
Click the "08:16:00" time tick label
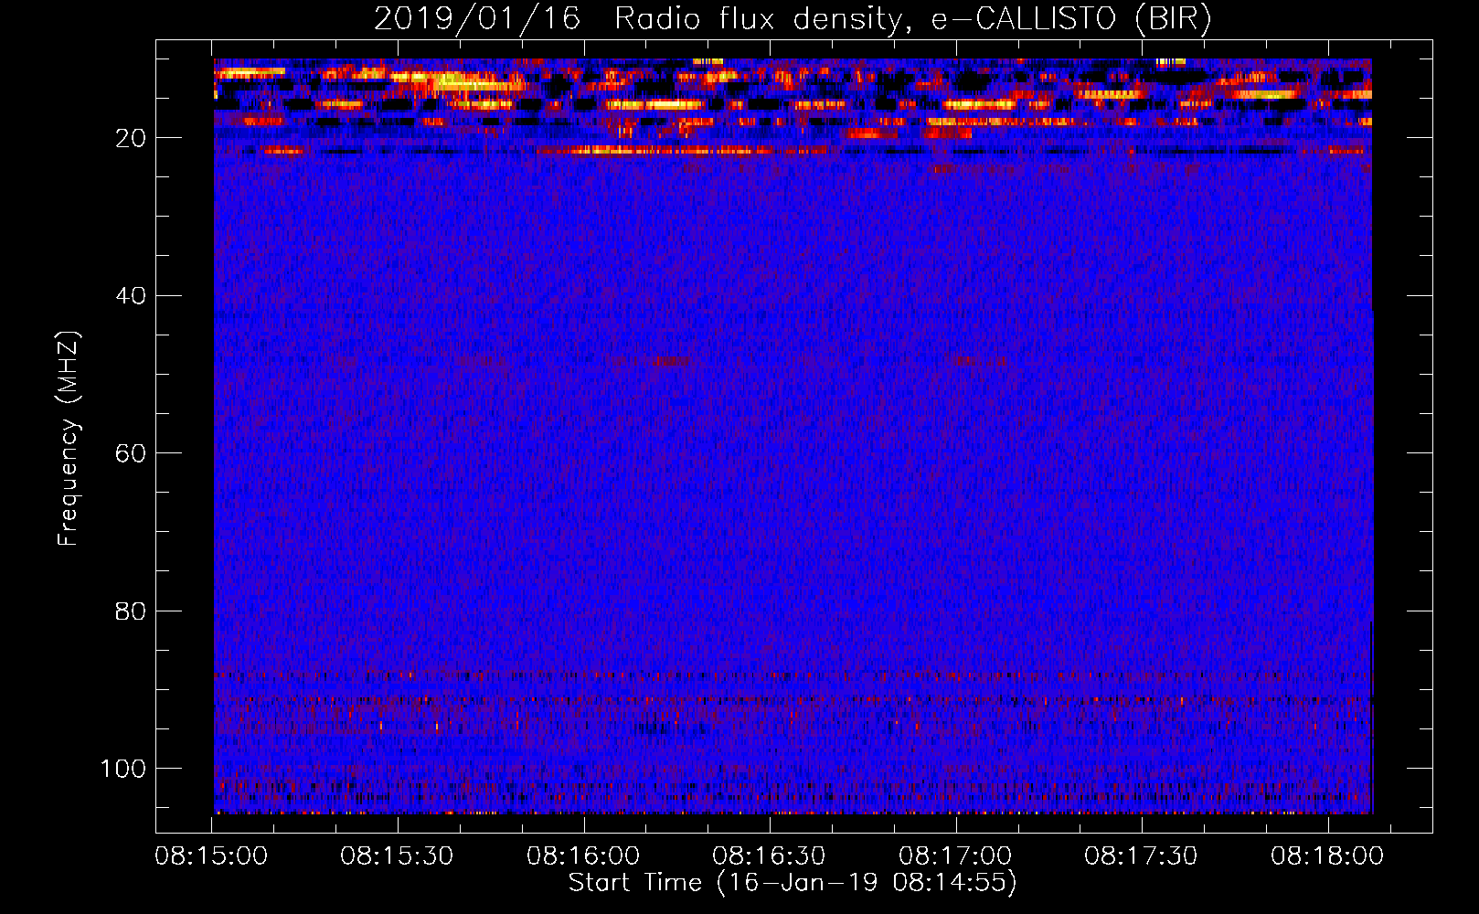pyautogui.click(x=583, y=856)
